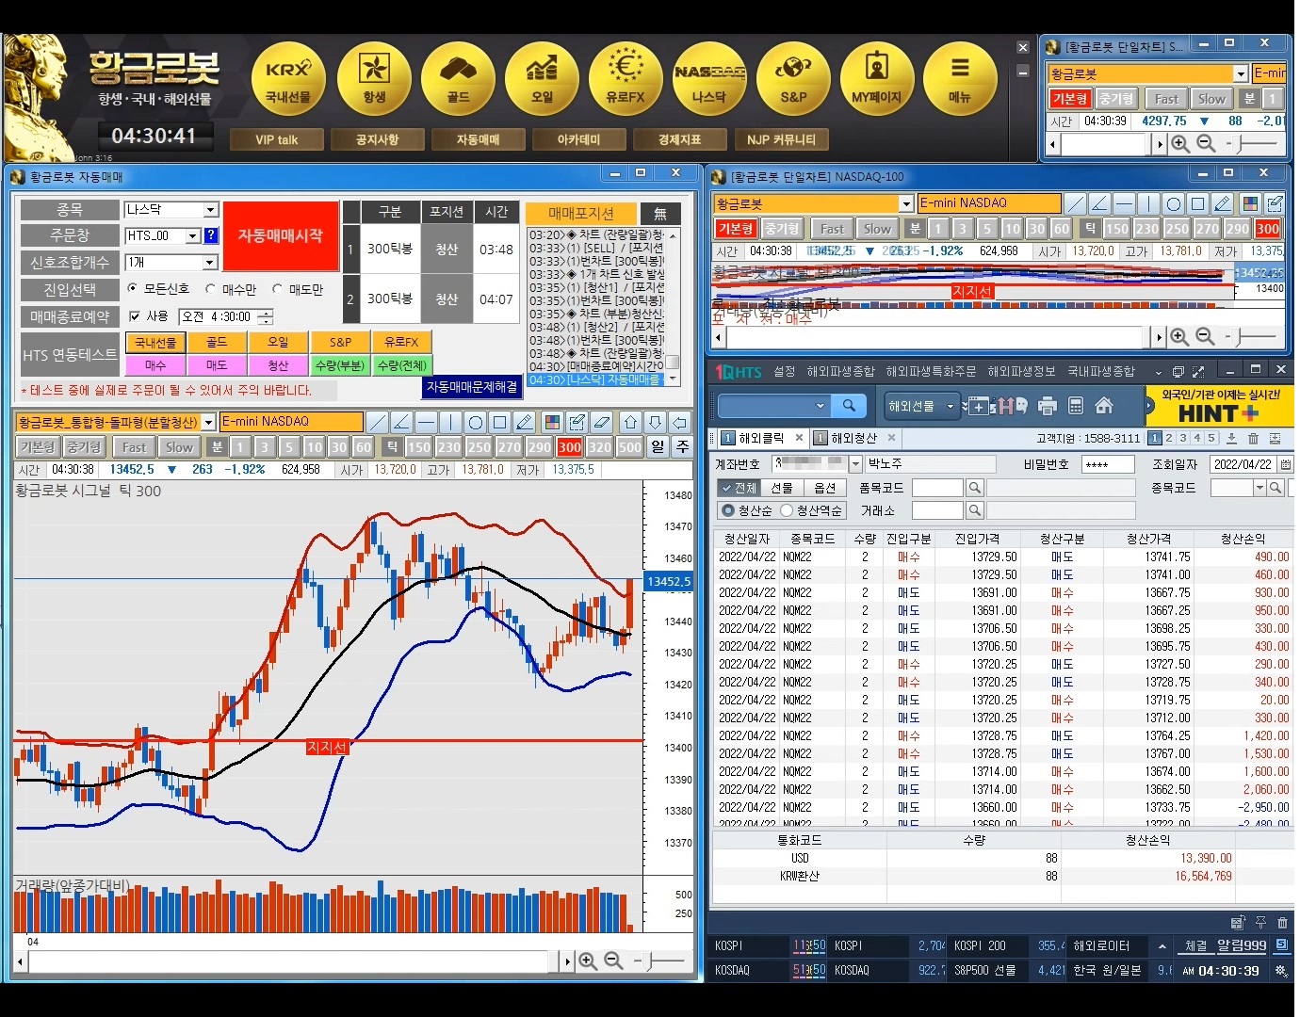Click the printer icon in HTS toolbar
Screen dimensions: 1300x1017
coord(1048,406)
